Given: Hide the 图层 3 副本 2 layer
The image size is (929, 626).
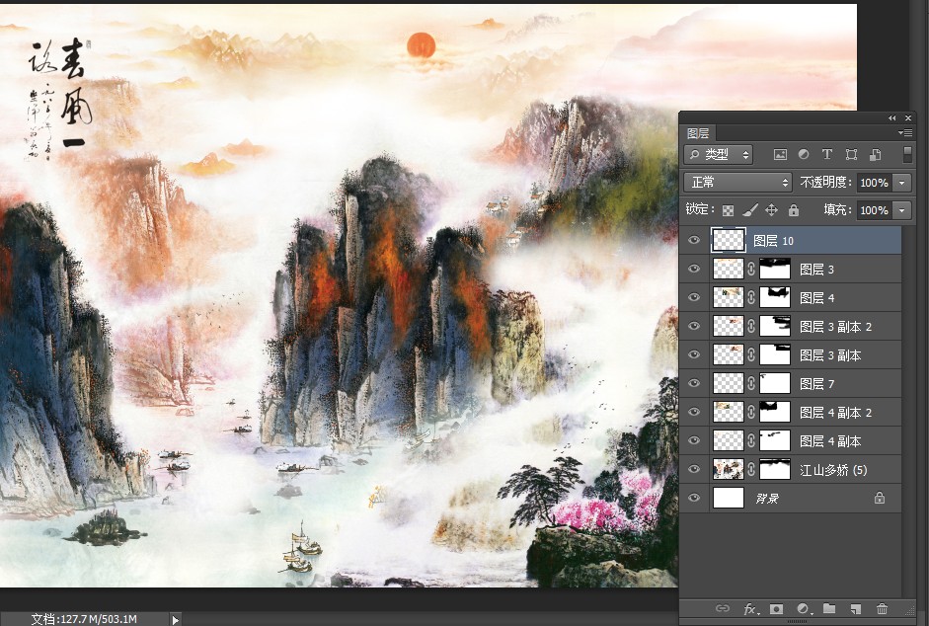Looking at the screenshot, I should pyautogui.click(x=694, y=326).
